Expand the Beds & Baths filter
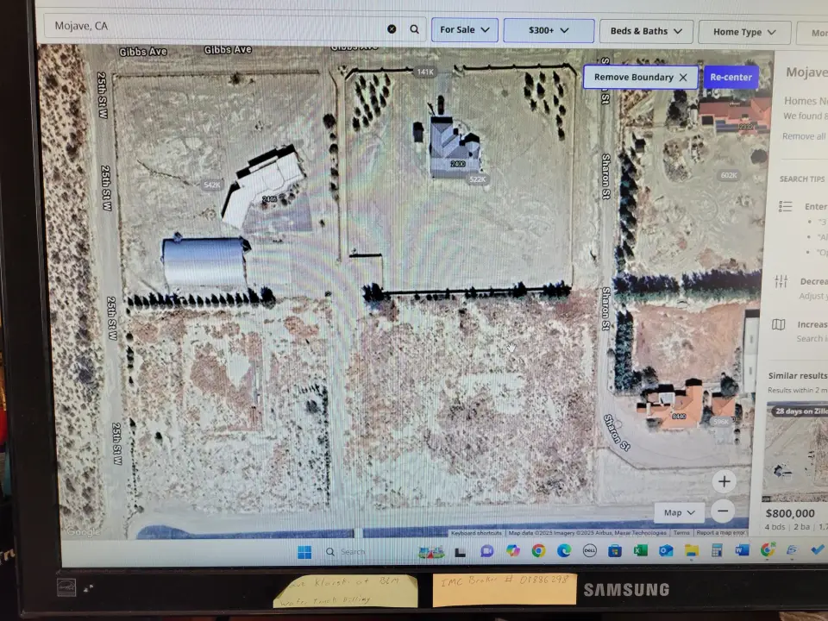Screen dimensions: 828x621 point(646,32)
